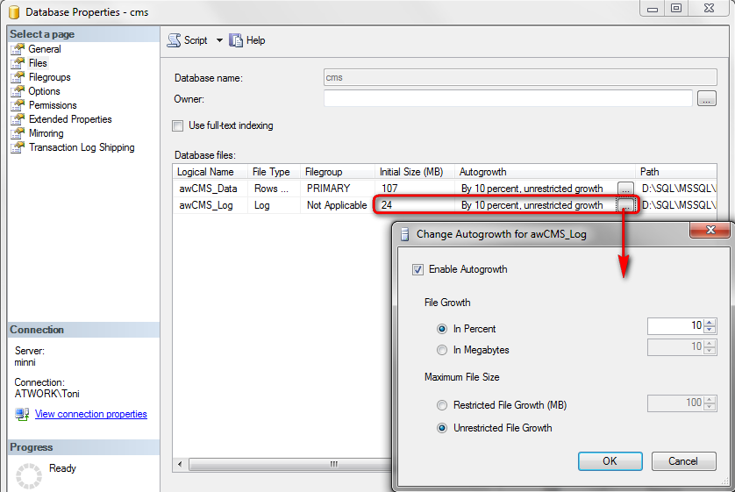The width and height of the screenshot is (735, 492).
Task: Select the Options page icon
Action: pyautogui.click(x=17, y=91)
